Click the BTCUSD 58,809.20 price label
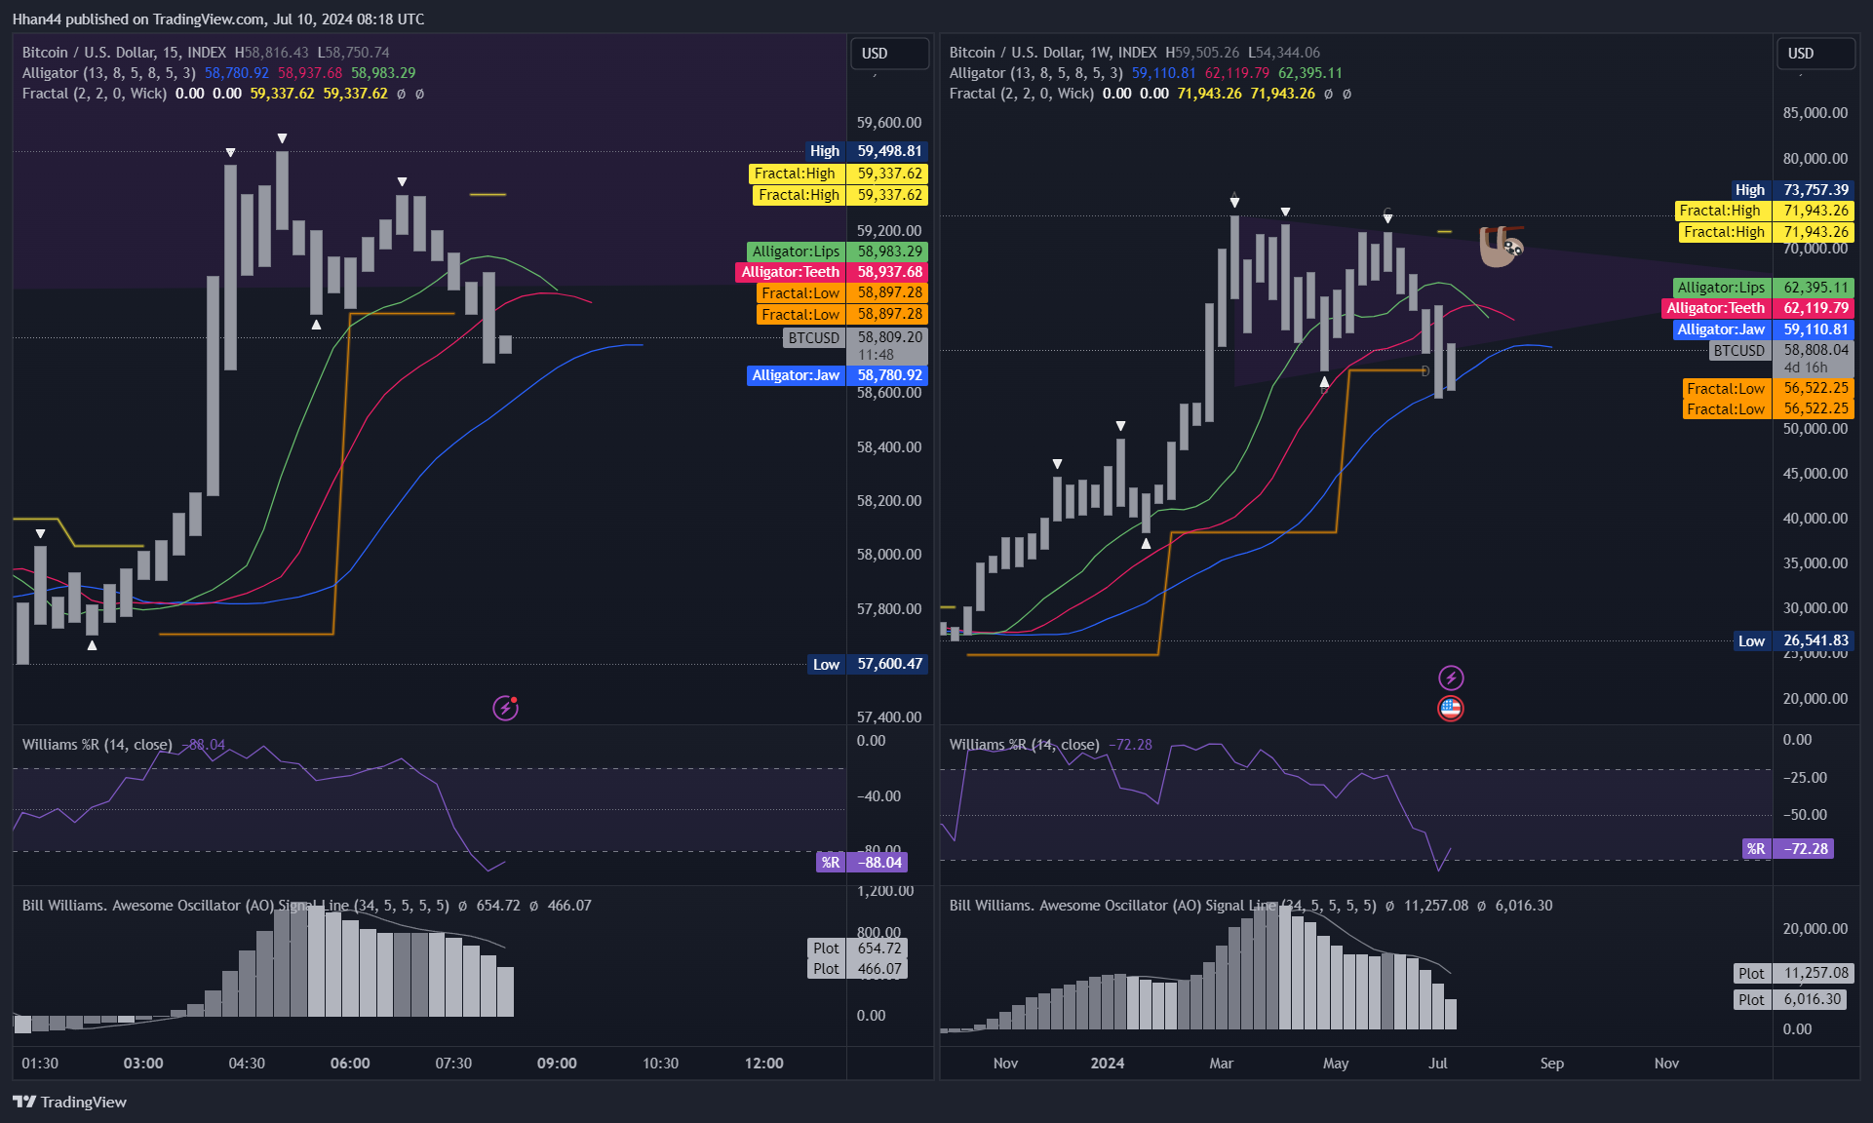This screenshot has width=1873, height=1123. 855,345
